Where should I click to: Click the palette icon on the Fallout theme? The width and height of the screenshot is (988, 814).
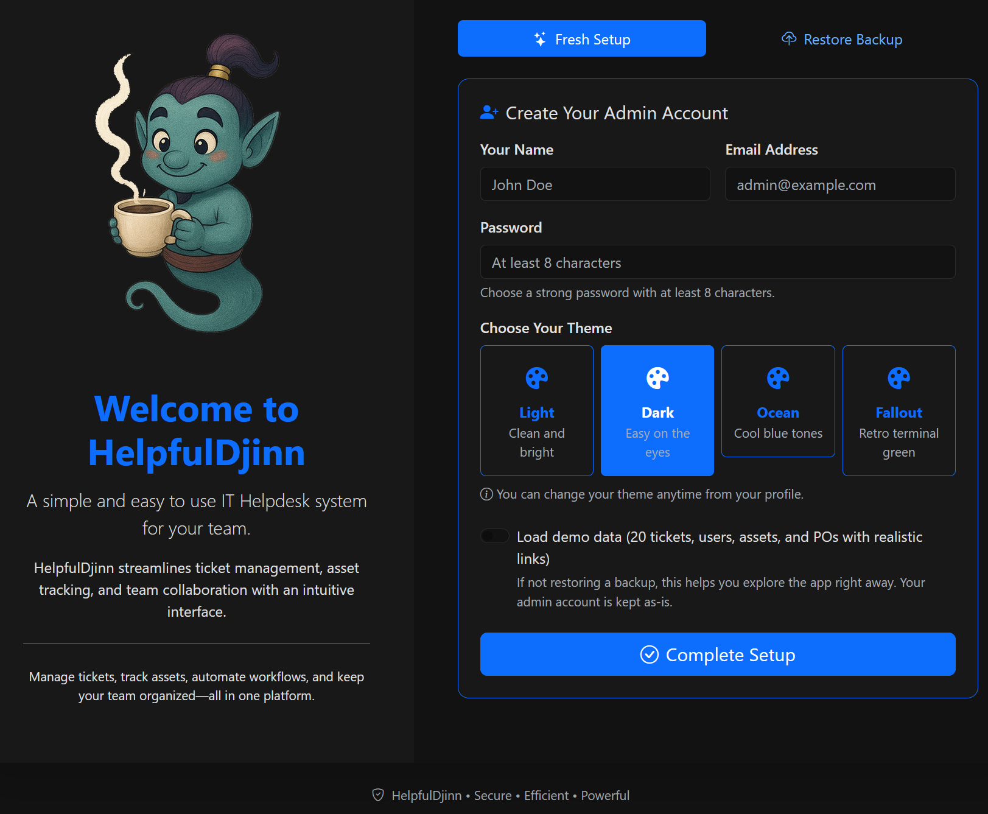899,378
